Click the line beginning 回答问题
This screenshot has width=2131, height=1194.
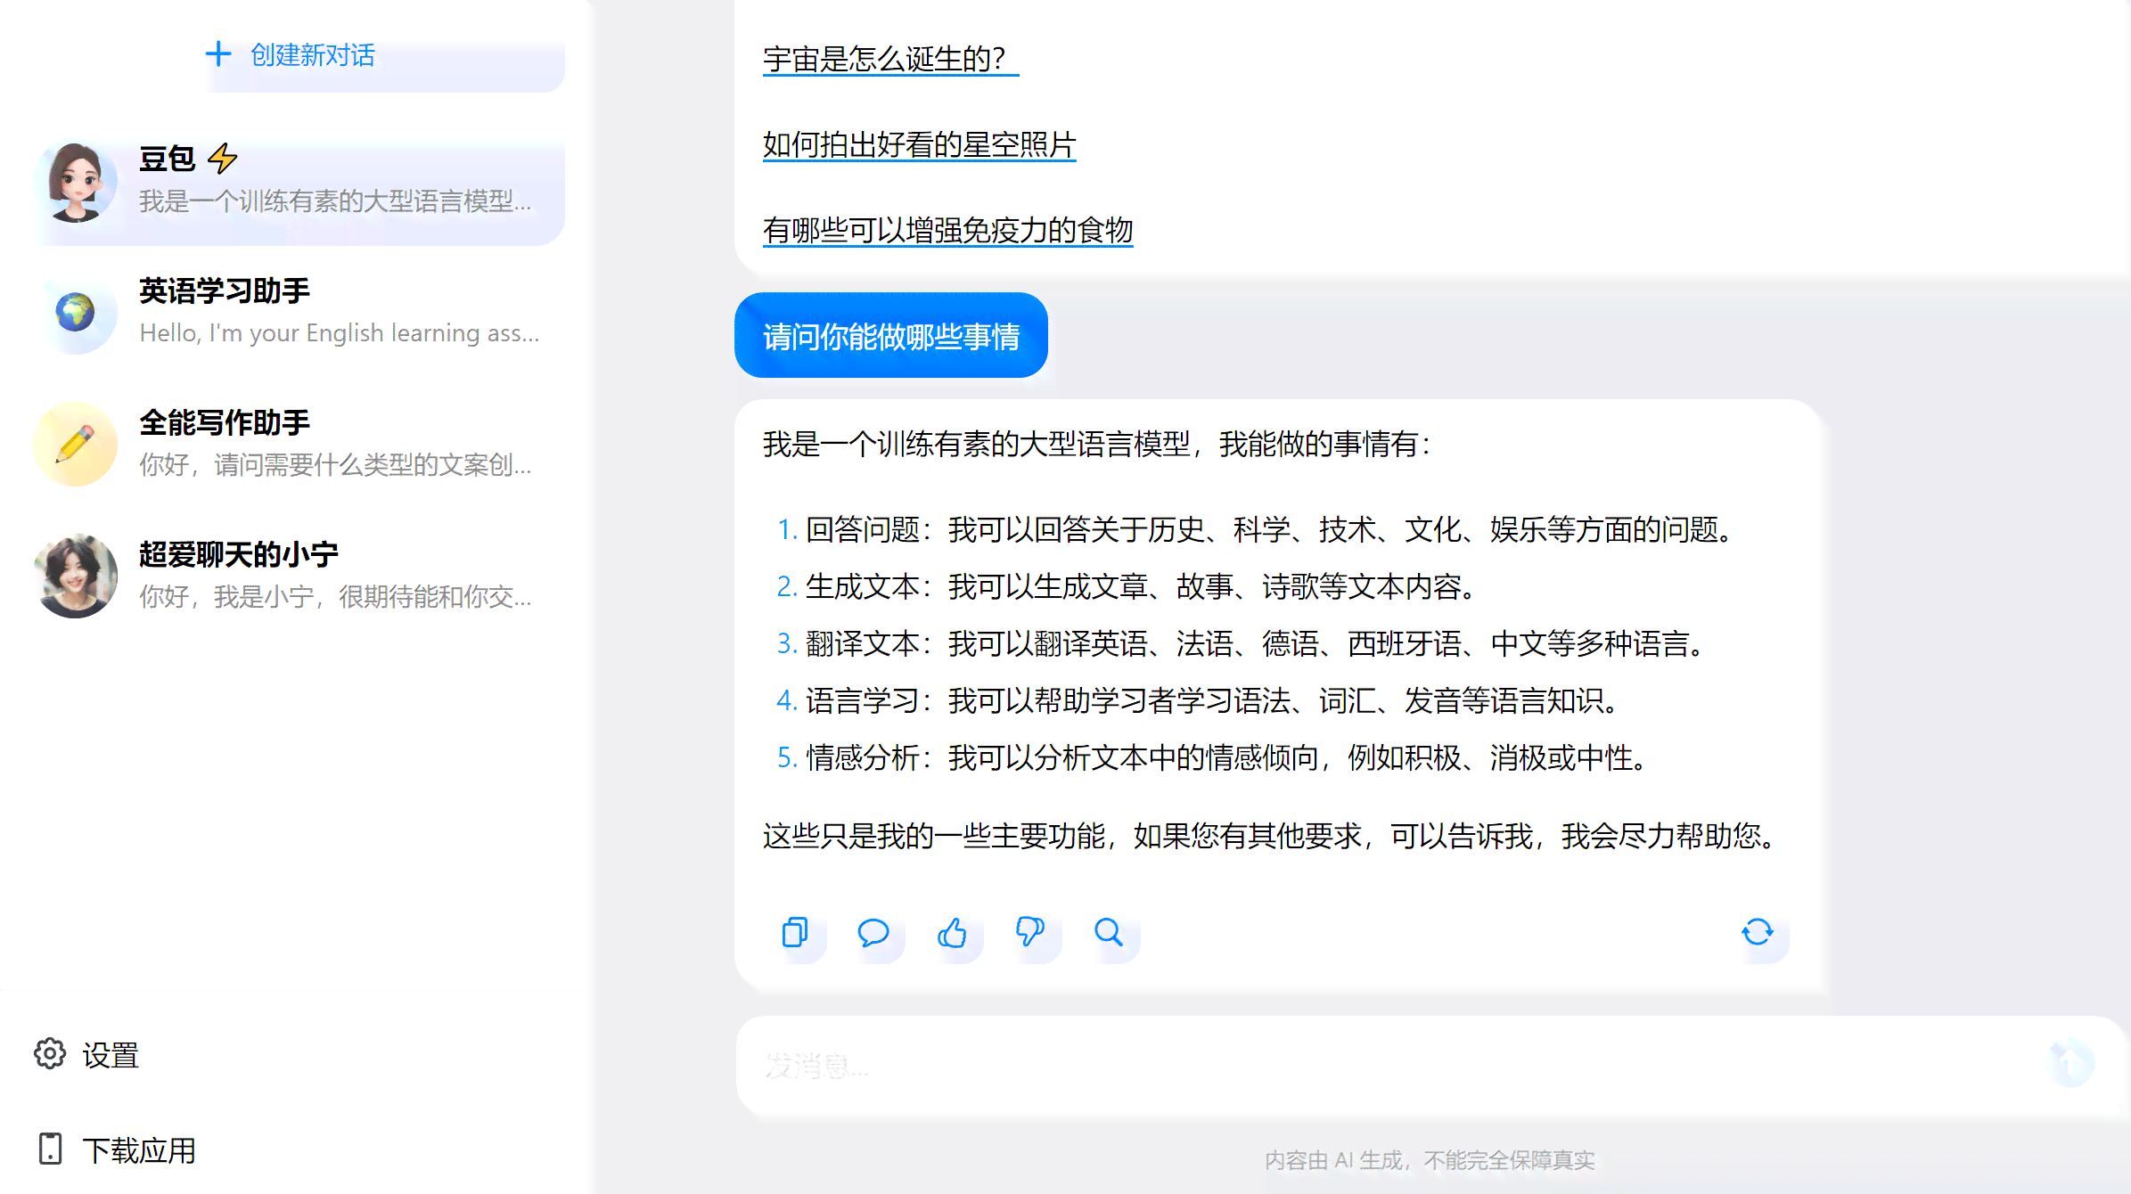[x=1257, y=529]
